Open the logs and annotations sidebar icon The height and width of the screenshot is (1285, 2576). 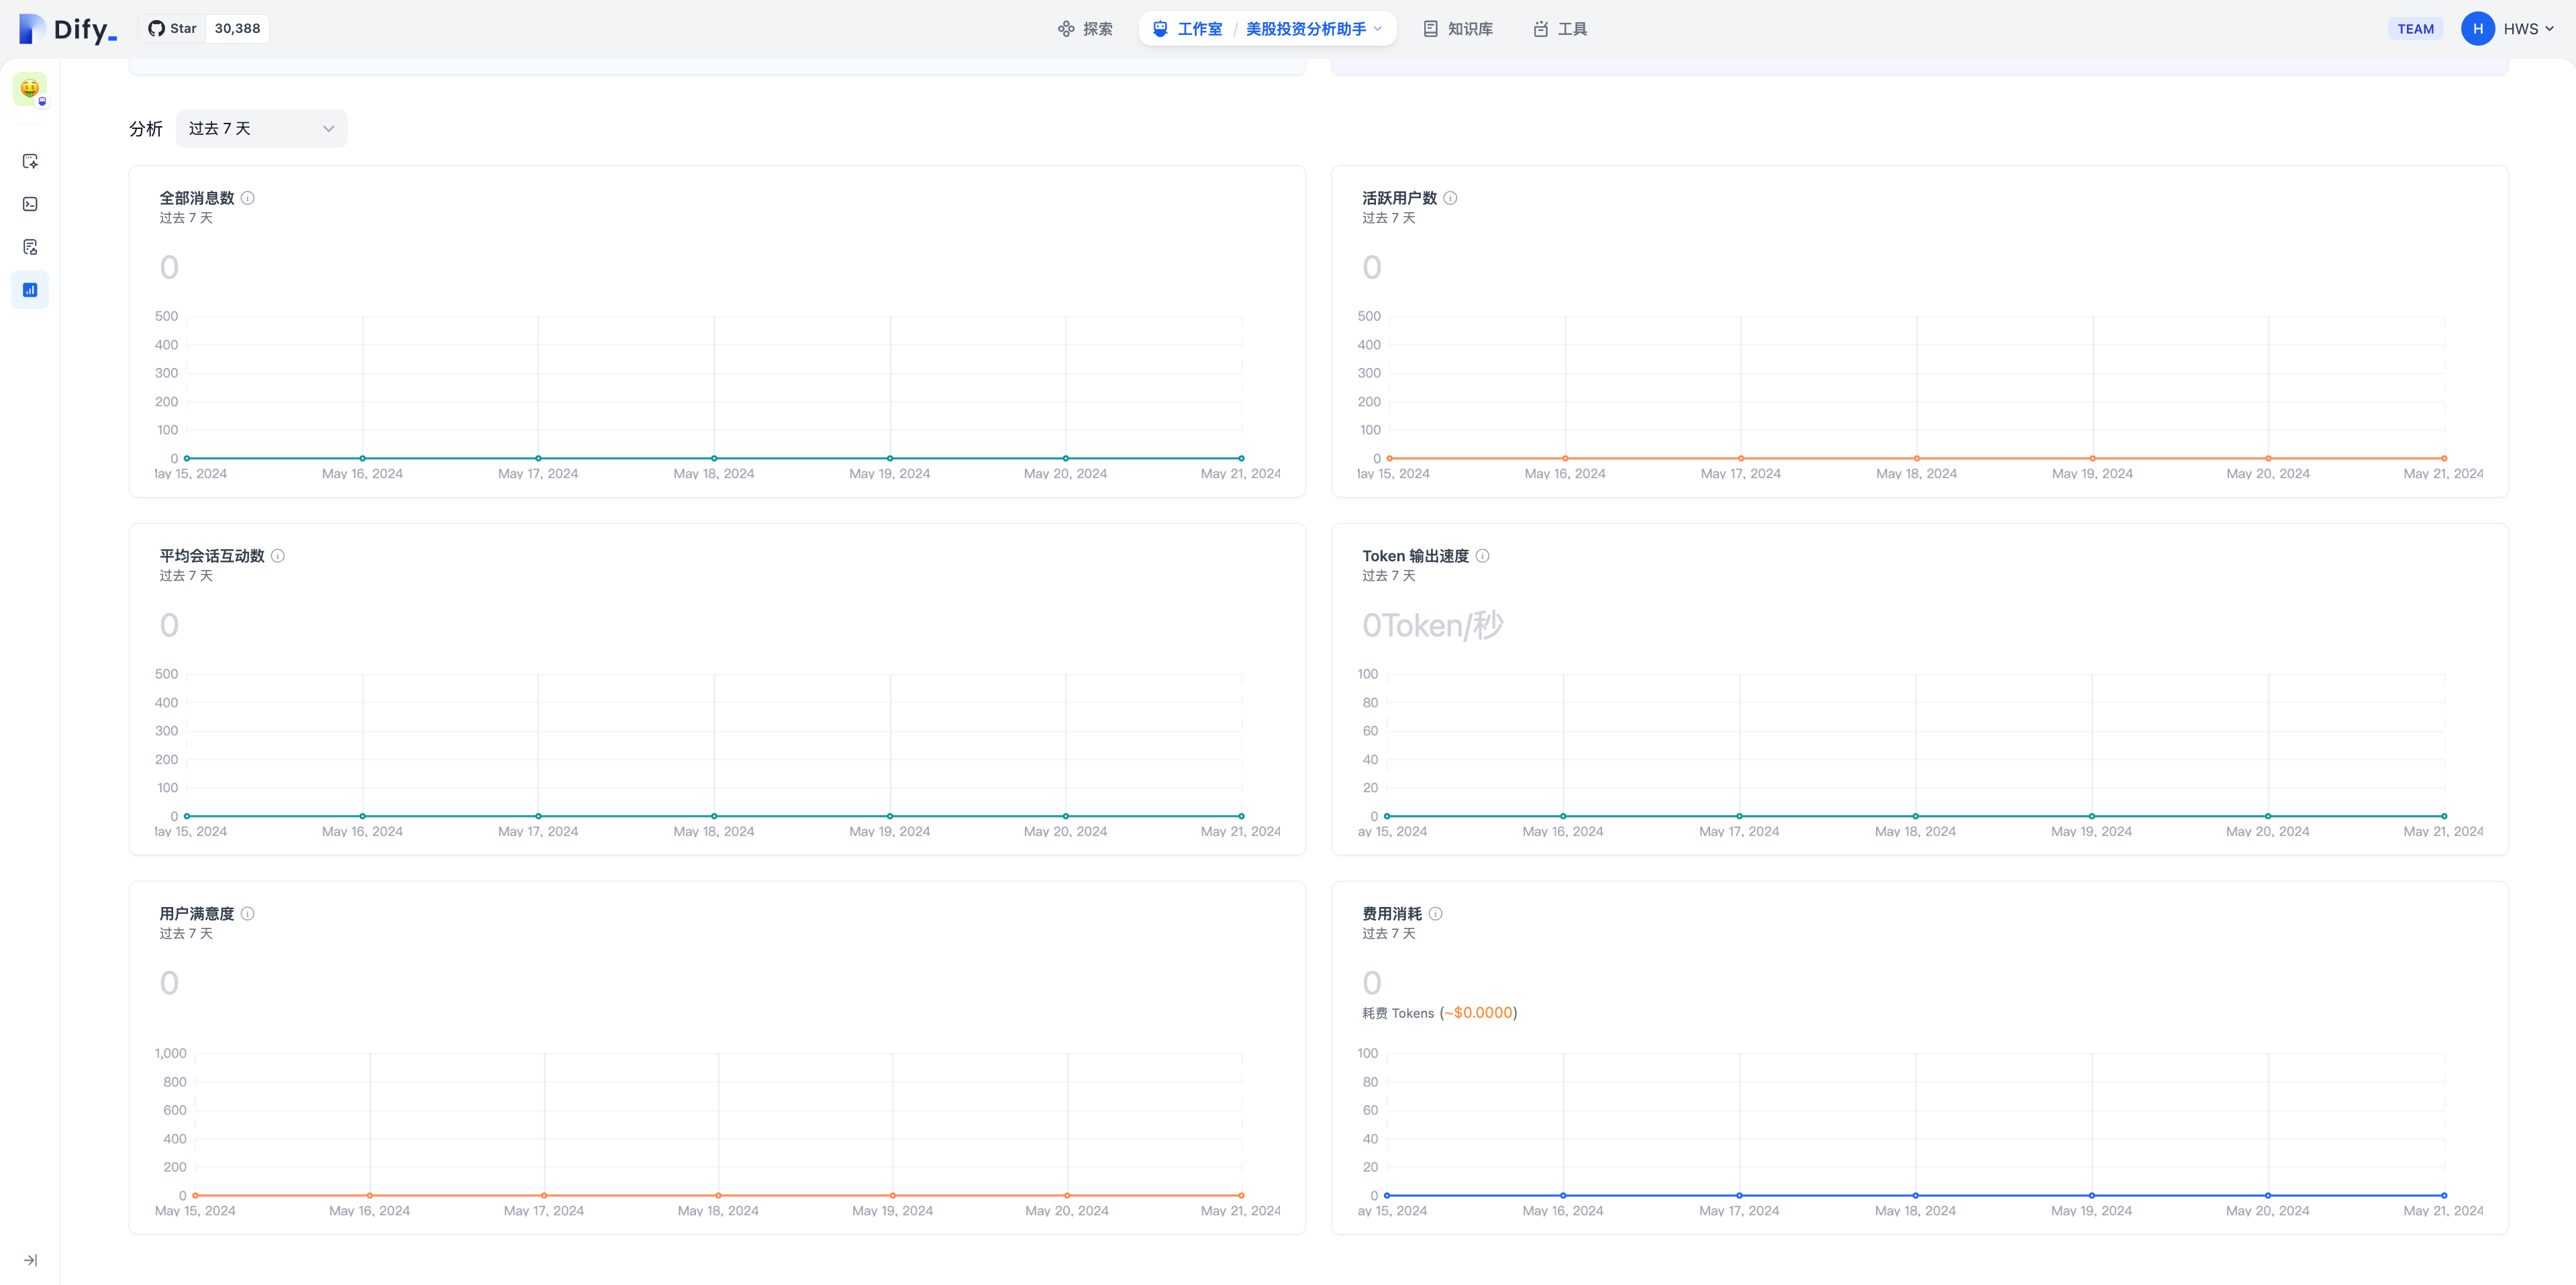tap(30, 247)
